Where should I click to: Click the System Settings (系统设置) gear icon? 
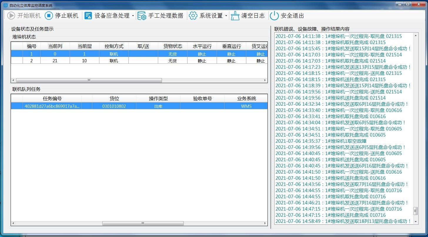tap(193, 16)
